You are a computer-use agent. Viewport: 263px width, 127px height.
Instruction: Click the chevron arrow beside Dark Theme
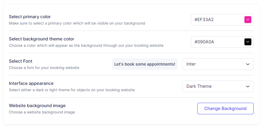click(x=248, y=86)
